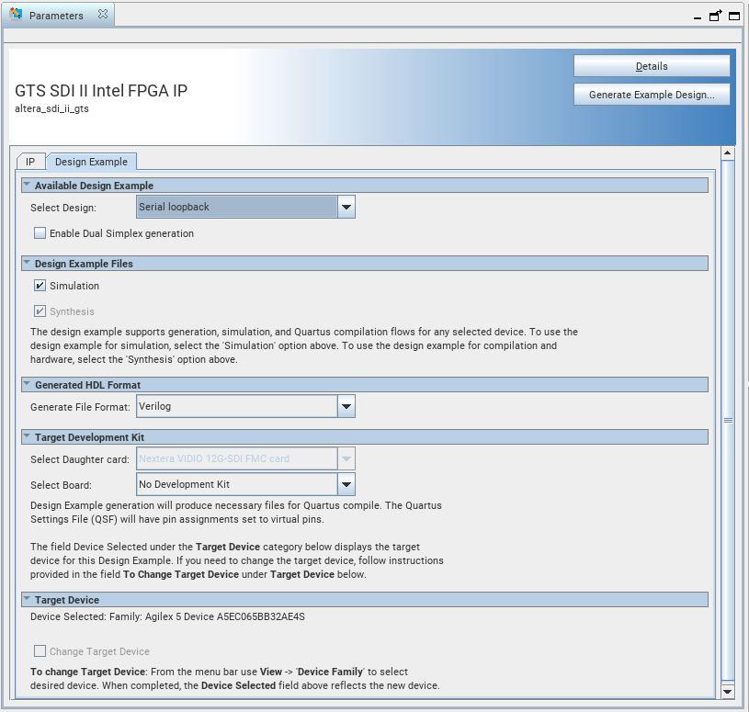The width and height of the screenshot is (749, 712).
Task: Open the Select Design dropdown arrow
Action: (346, 207)
